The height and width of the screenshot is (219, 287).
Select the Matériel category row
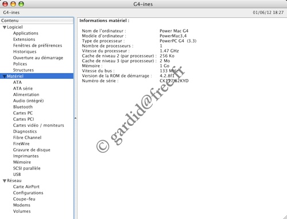tap(37, 76)
